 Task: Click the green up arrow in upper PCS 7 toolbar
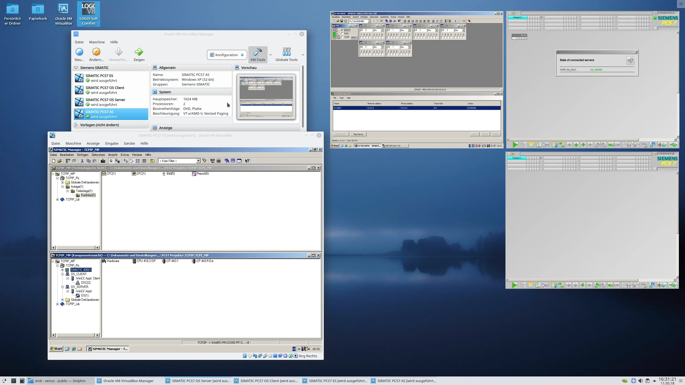(x=576, y=145)
